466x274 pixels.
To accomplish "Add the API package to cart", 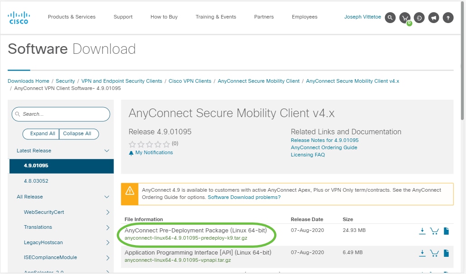I will (x=434, y=253).
